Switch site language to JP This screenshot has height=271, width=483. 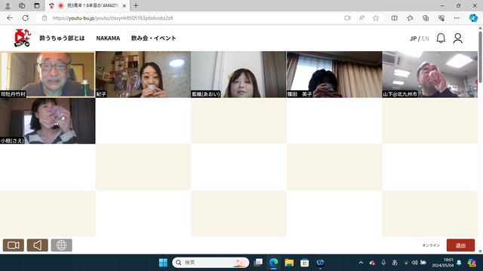point(413,38)
